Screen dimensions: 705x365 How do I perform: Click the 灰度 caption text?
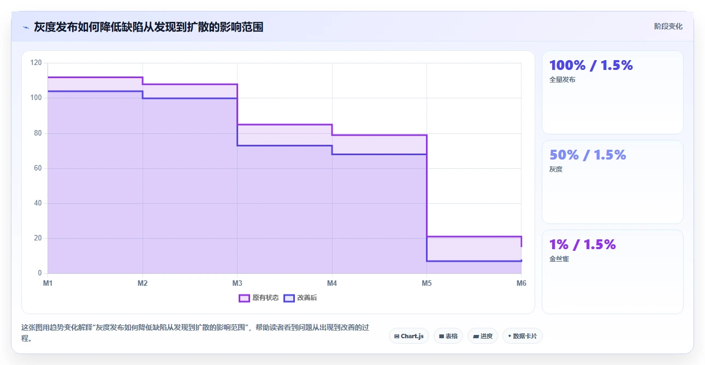coord(556,169)
